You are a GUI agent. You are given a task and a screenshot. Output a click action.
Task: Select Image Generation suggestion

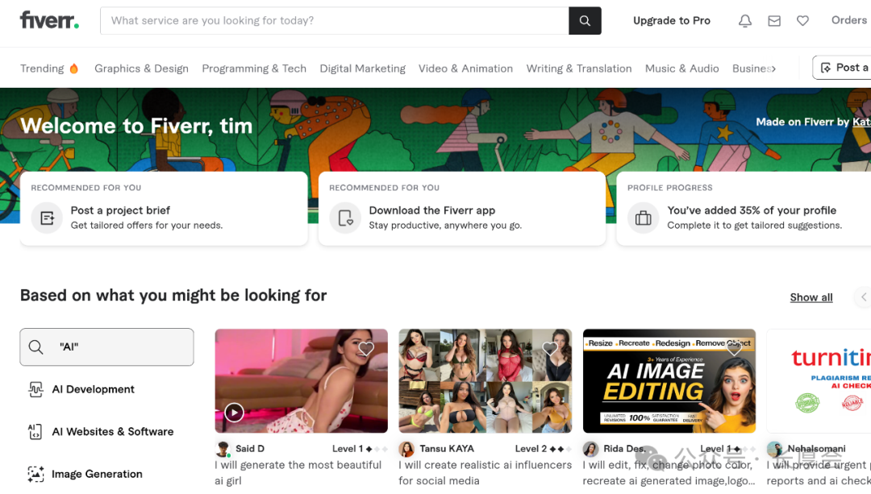(x=98, y=474)
